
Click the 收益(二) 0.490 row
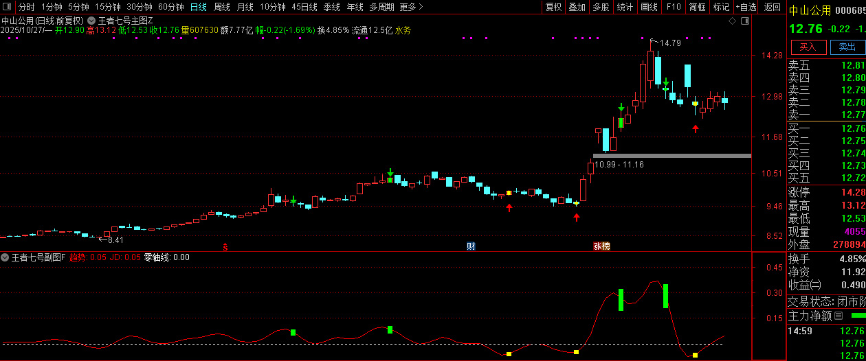coord(826,285)
